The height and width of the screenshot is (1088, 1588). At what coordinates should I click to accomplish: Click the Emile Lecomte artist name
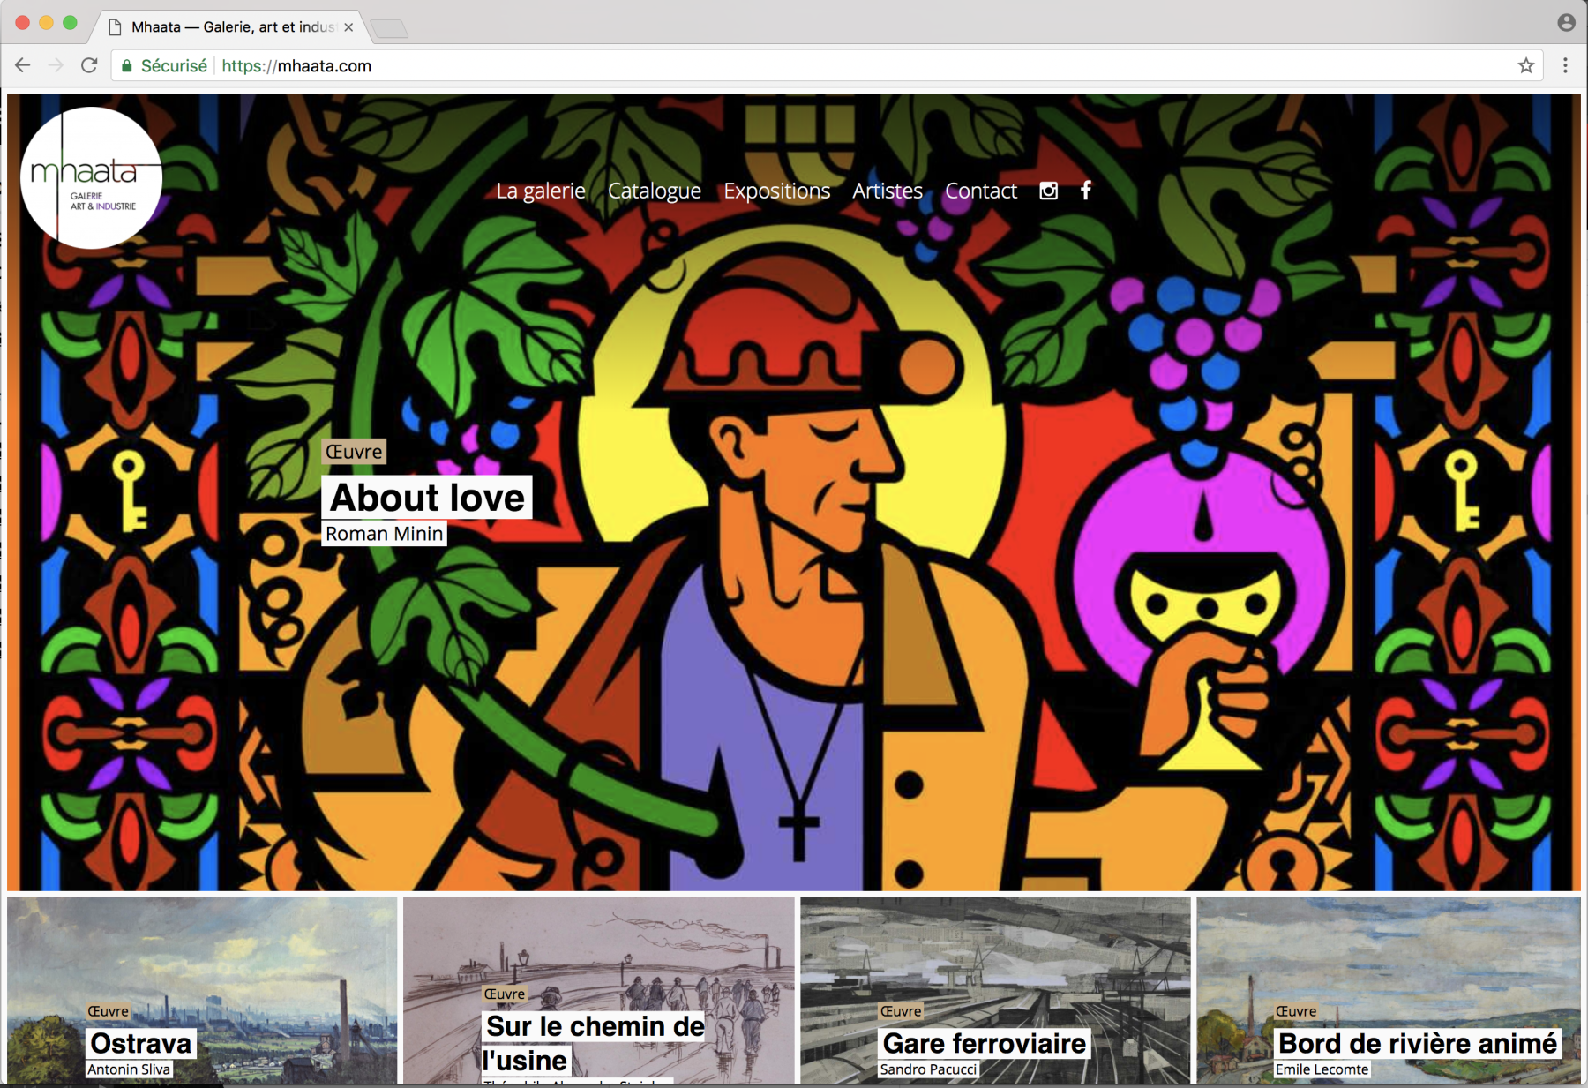pos(1322,1069)
